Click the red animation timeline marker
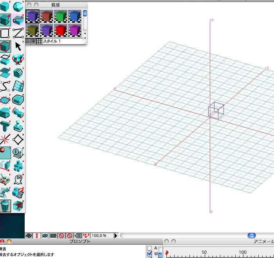Image resolution: width=274 pixels, height=258 pixels. [167, 253]
